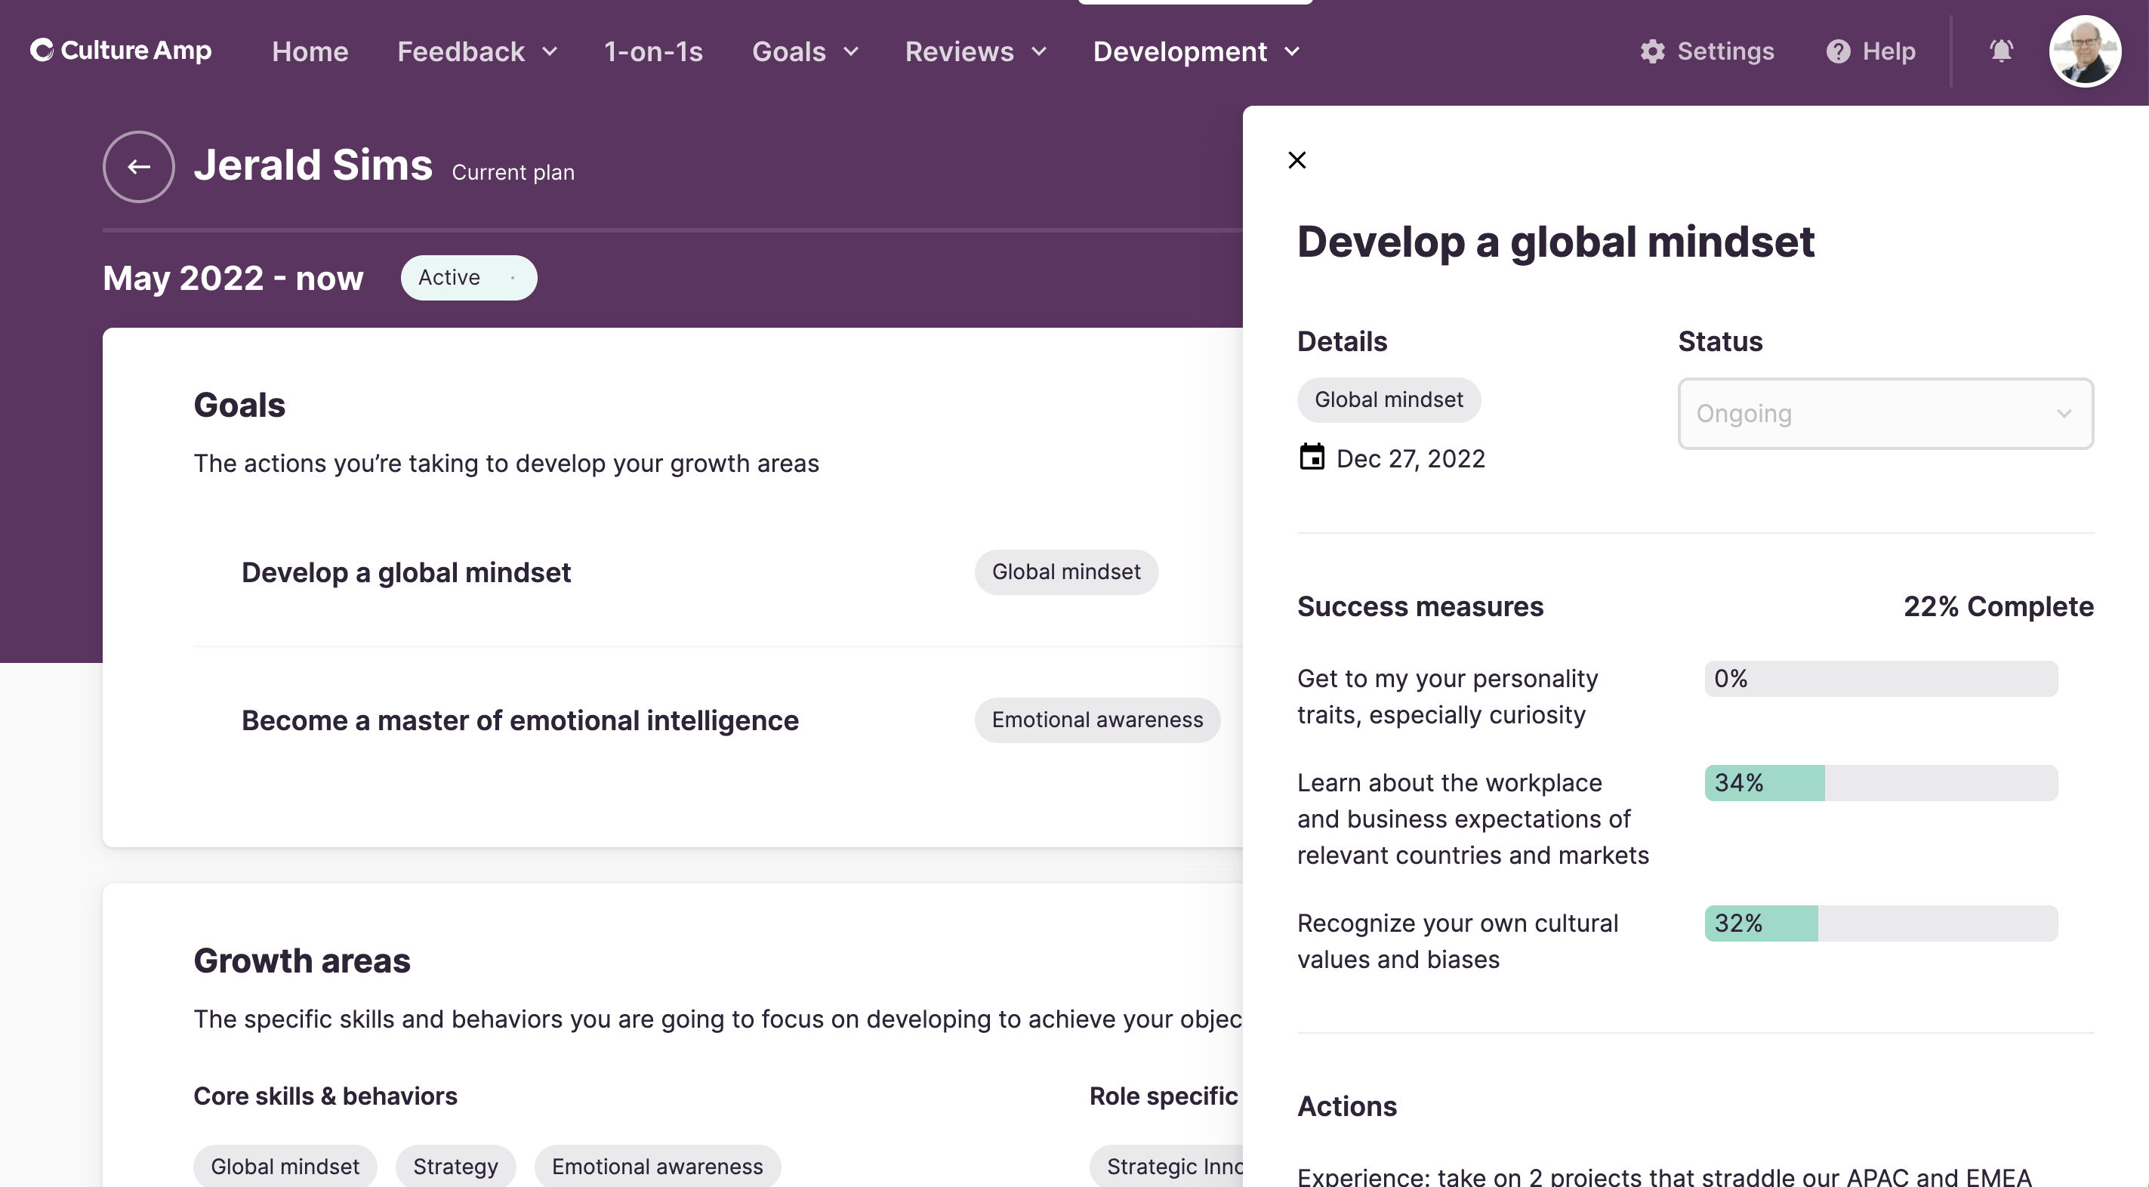The image size is (2149, 1187).
Task: Click Become a master of emotional intelligence
Action: point(519,719)
